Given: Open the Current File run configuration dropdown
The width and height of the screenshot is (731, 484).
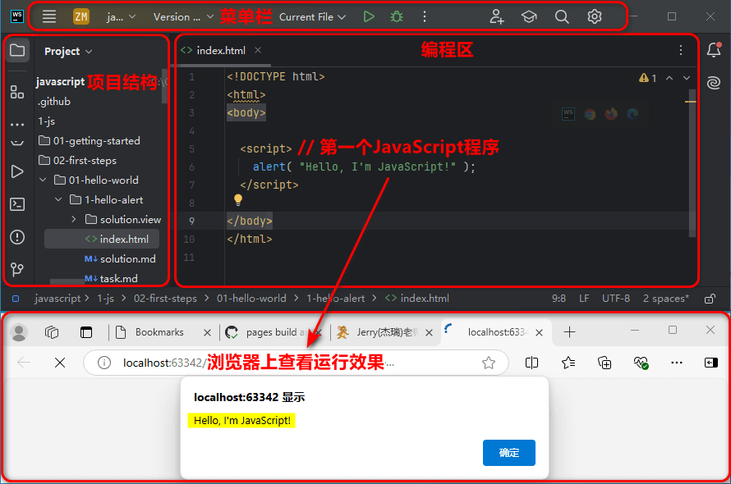Looking at the screenshot, I should pos(312,16).
